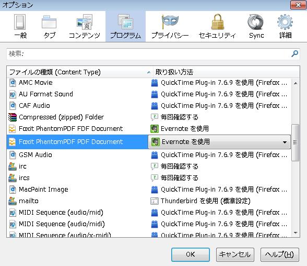Image resolution: width=307 pixels, height=266 pixels.
Task: Select the Compressed (zipped) Folder row
Action: [x=149, y=117]
